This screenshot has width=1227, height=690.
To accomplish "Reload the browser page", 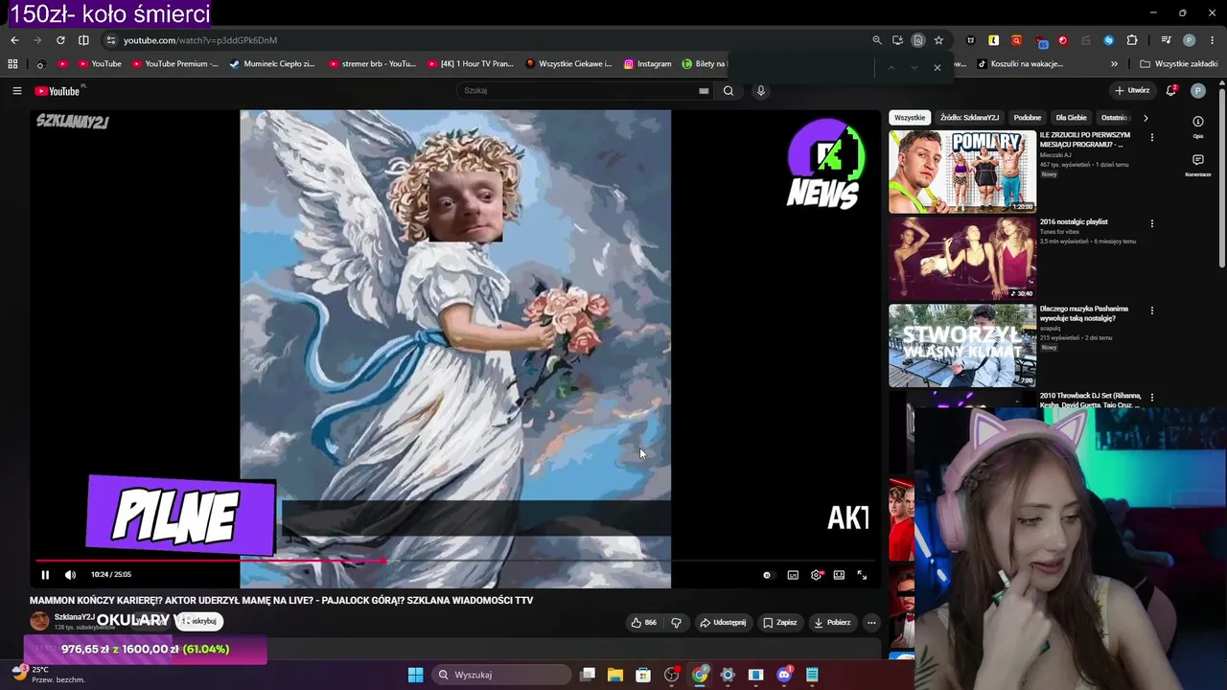I will click(60, 40).
